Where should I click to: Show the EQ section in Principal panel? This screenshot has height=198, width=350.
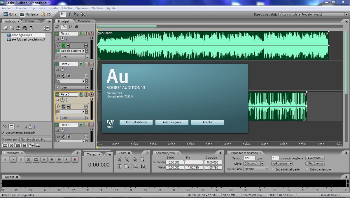(76, 27)
